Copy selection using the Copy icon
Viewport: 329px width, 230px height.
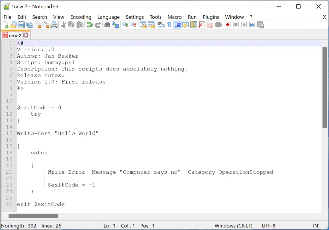[x=72, y=25]
